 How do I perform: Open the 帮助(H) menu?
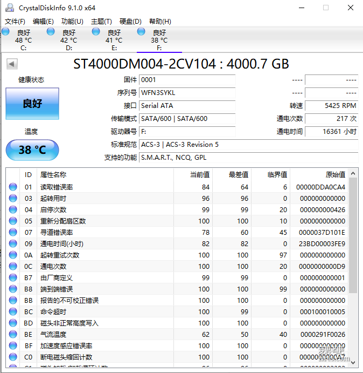point(160,22)
